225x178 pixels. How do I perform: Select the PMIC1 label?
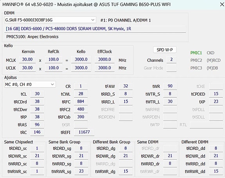coord(196,53)
